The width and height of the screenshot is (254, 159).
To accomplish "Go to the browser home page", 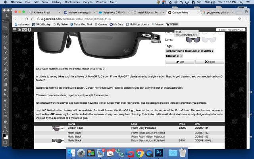I will click(x=33, y=19).
